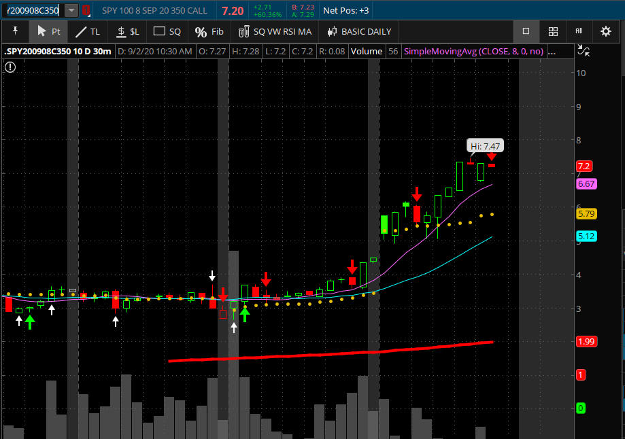The image size is (625, 439).
Task: Click the Volume study label
Action: click(x=367, y=52)
